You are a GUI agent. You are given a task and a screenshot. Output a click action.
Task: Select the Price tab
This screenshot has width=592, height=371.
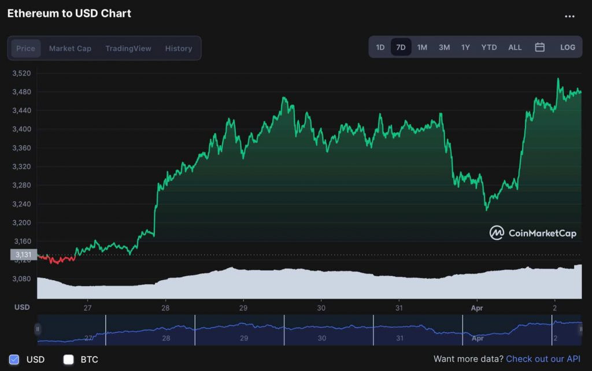[25, 49]
